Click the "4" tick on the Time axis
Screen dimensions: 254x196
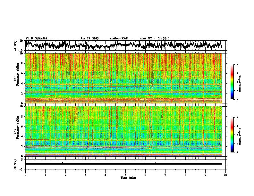pyautogui.click(x=106, y=175)
